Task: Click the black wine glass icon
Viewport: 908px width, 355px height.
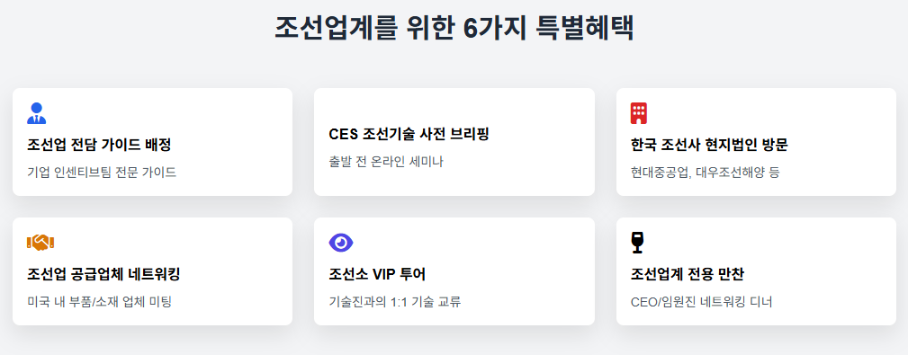Action: [x=637, y=243]
